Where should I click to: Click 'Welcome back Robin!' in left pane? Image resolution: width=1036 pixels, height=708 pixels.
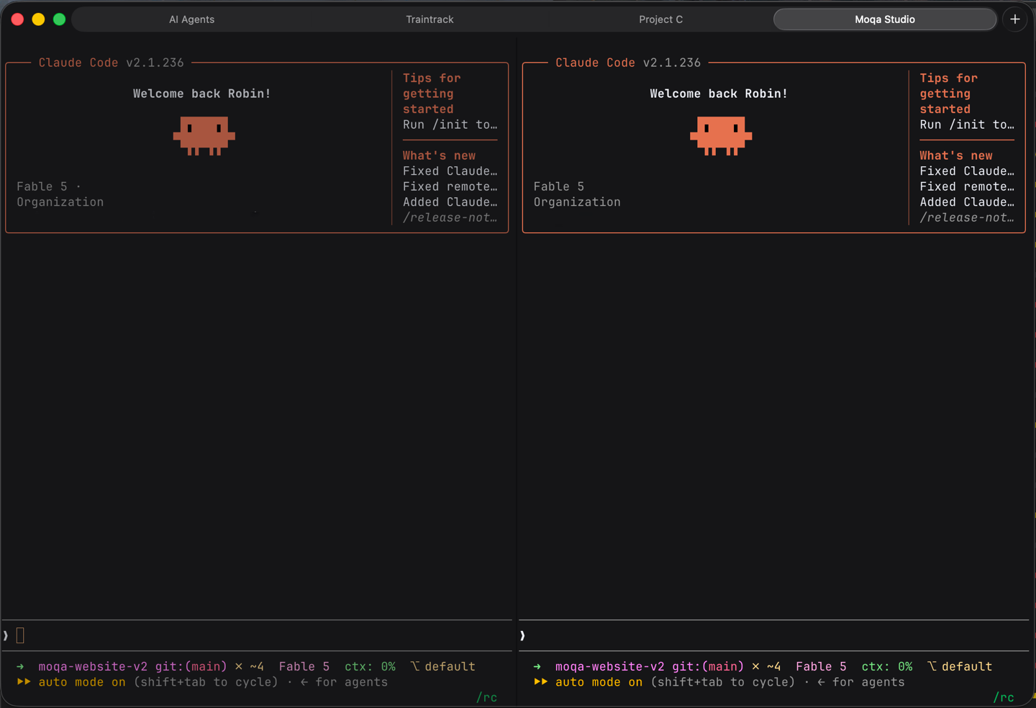tap(201, 94)
